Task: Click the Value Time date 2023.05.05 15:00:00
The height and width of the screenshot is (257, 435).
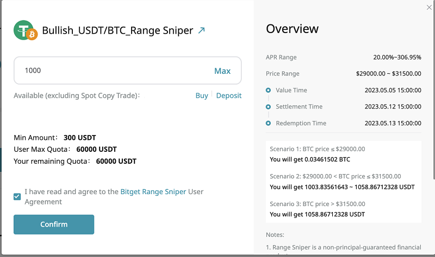Action: pyautogui.click(x=393, y=90)
